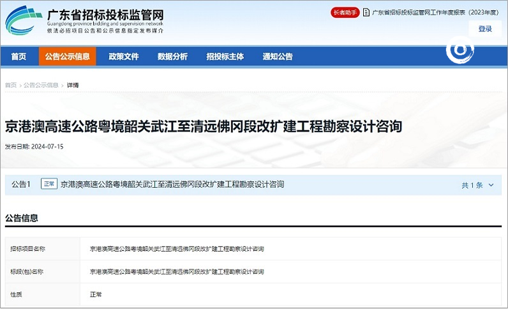The height and width of the screenshot is (309, 508).
Task: Open 通知公告 in the navigation bar
Action: pos(278,56)
